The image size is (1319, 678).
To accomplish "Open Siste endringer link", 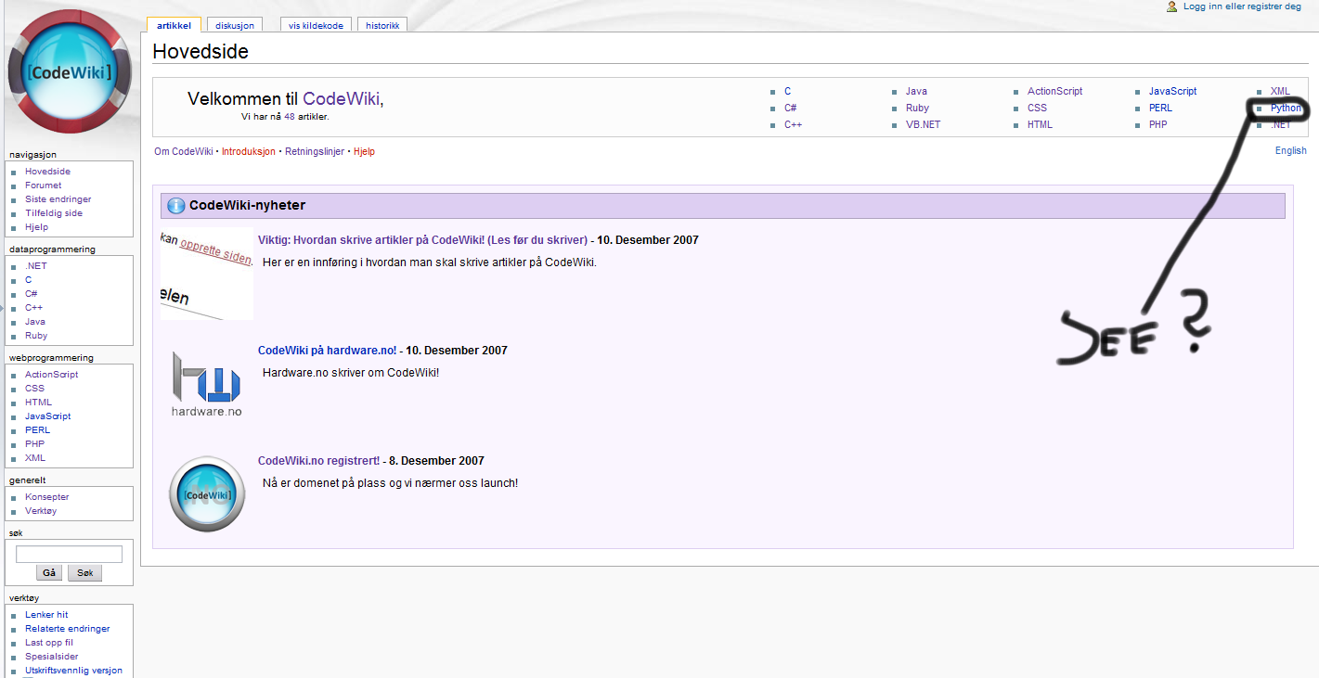I will pyautogui.click(x=58, y=199).
